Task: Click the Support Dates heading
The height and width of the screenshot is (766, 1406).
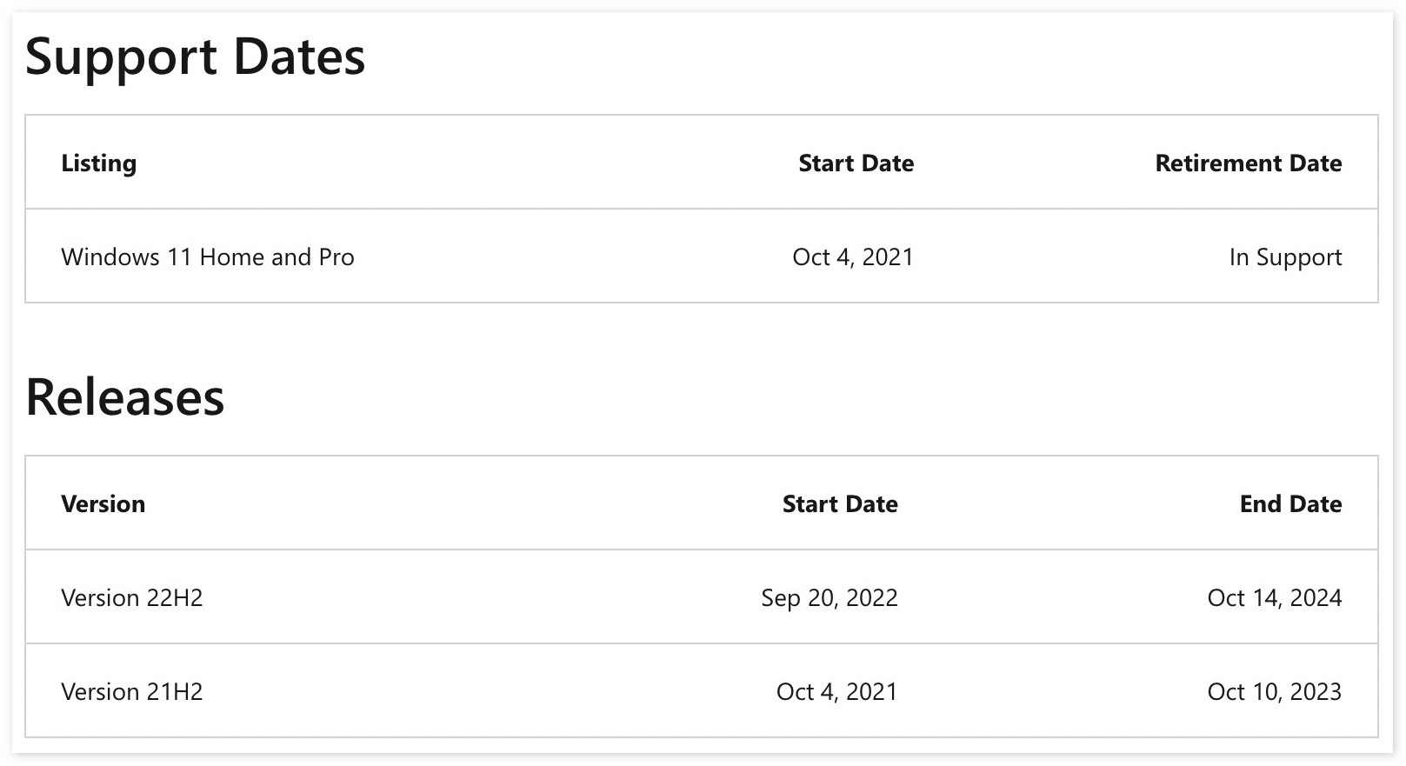Action: (195, 57)
